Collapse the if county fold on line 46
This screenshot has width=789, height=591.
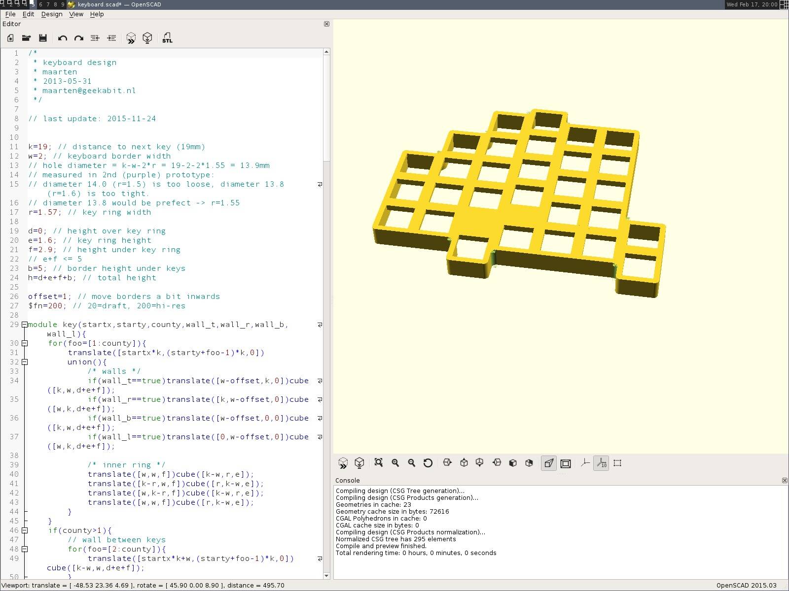pos(24,530)
